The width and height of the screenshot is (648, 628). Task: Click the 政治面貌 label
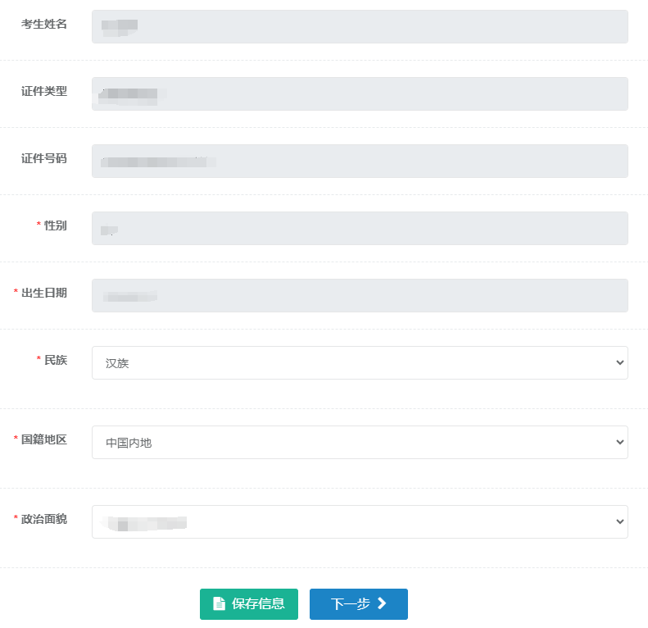click(x=44, y=519)
